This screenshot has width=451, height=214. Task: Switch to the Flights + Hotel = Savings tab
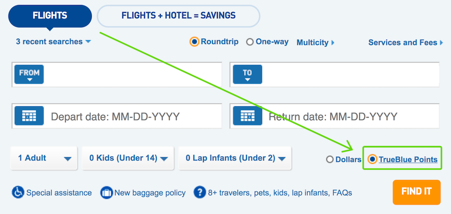click(x=178, y=16)
